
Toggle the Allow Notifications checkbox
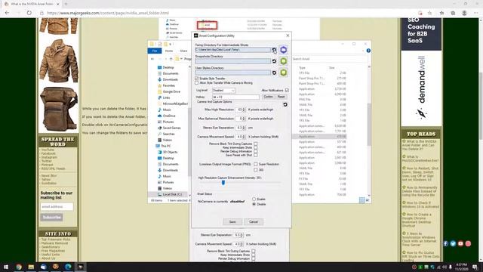click(x=287, y=91)
